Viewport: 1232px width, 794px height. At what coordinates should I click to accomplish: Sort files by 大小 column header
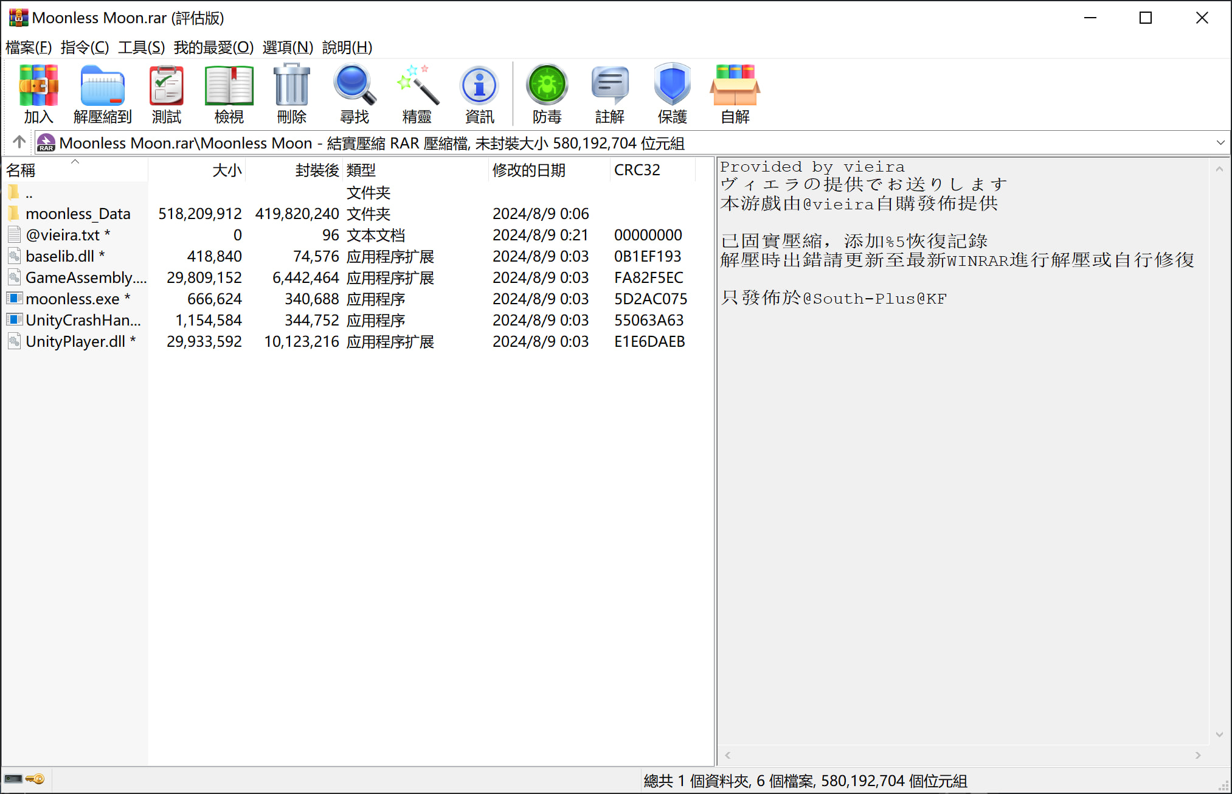pyautogui.click(x=227, y=170)
